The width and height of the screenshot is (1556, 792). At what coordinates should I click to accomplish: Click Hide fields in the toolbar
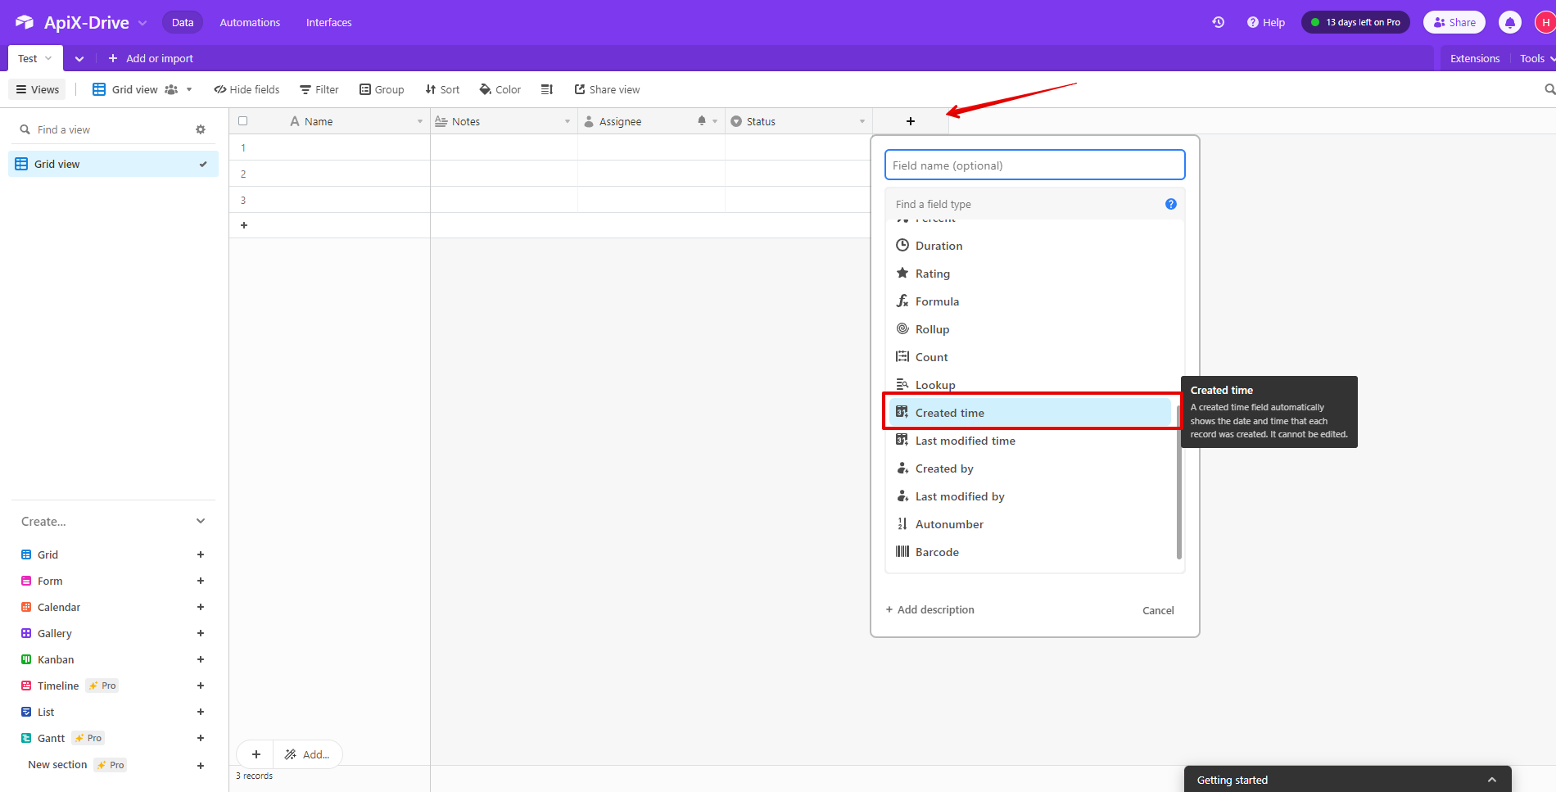247,89
